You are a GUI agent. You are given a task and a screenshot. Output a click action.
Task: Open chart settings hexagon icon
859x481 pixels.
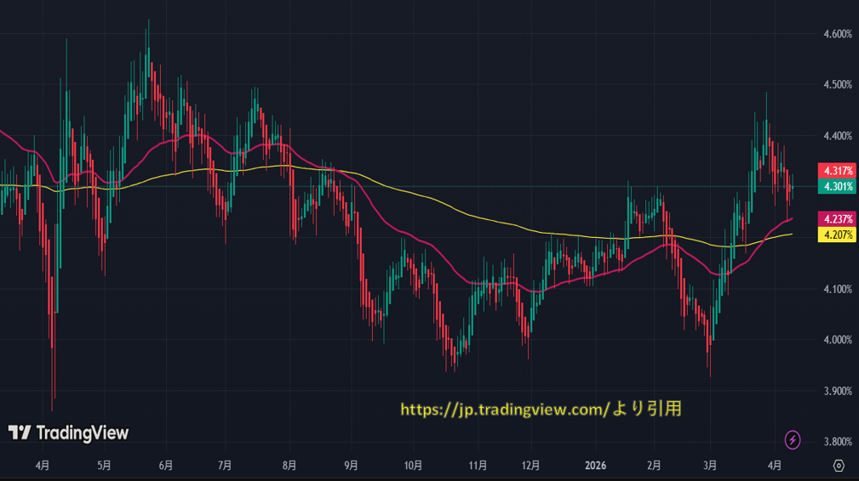839,466
